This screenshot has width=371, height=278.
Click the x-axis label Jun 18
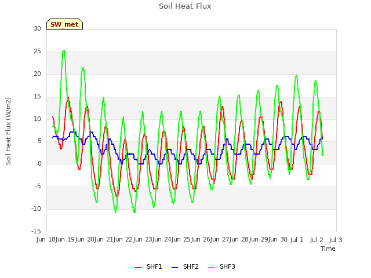[x=46, y=240]
